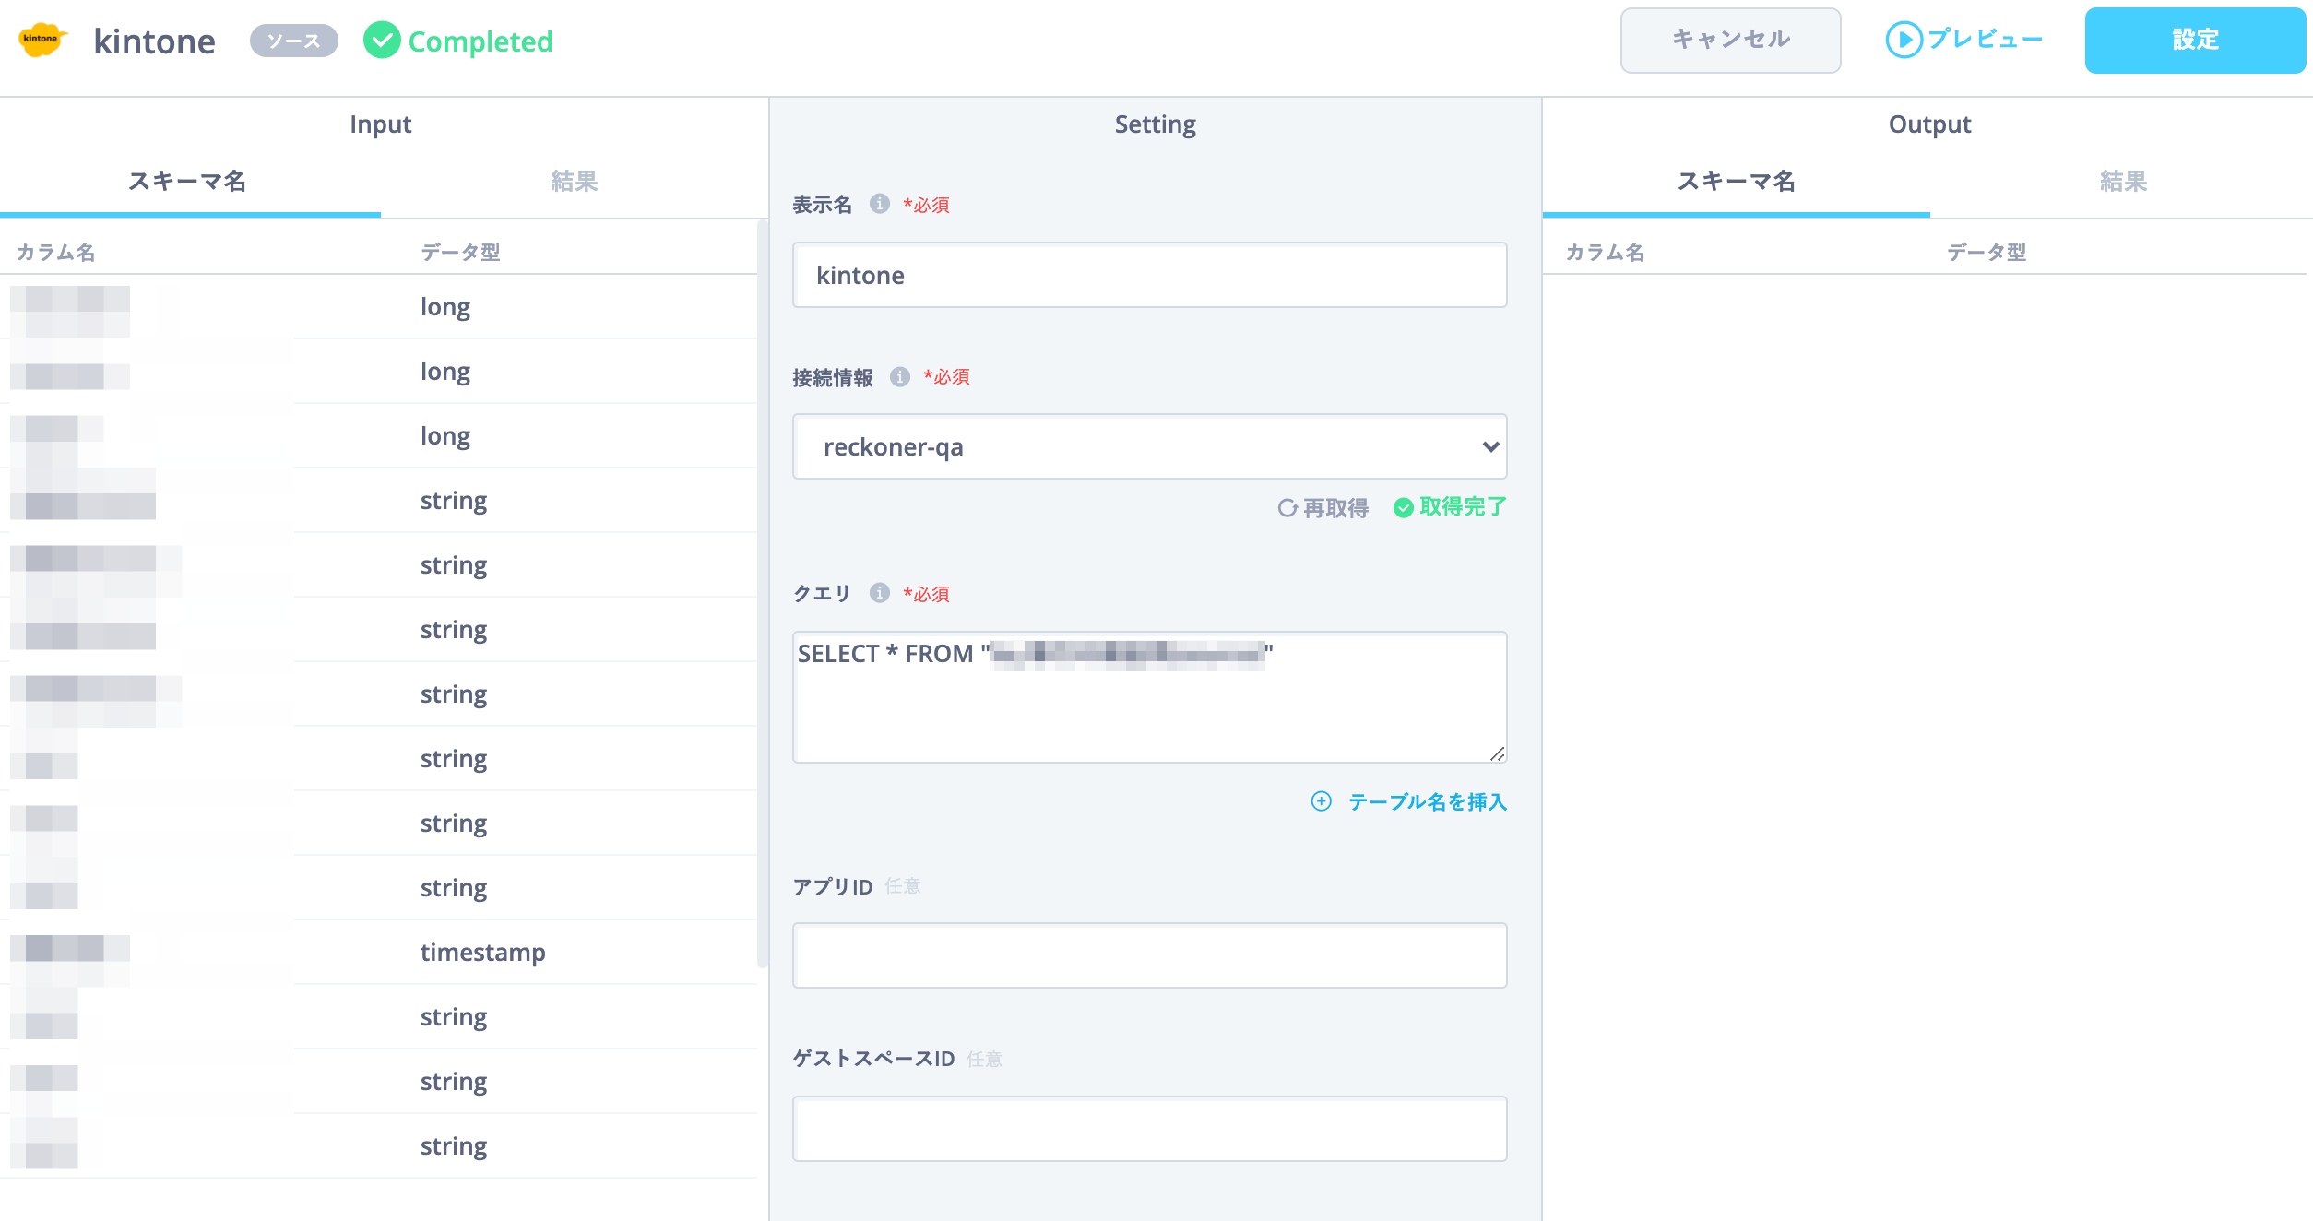Click テーブル名を挿入 link
This screenshot has height=1221, width=2313.
(x=1409, y=801)
